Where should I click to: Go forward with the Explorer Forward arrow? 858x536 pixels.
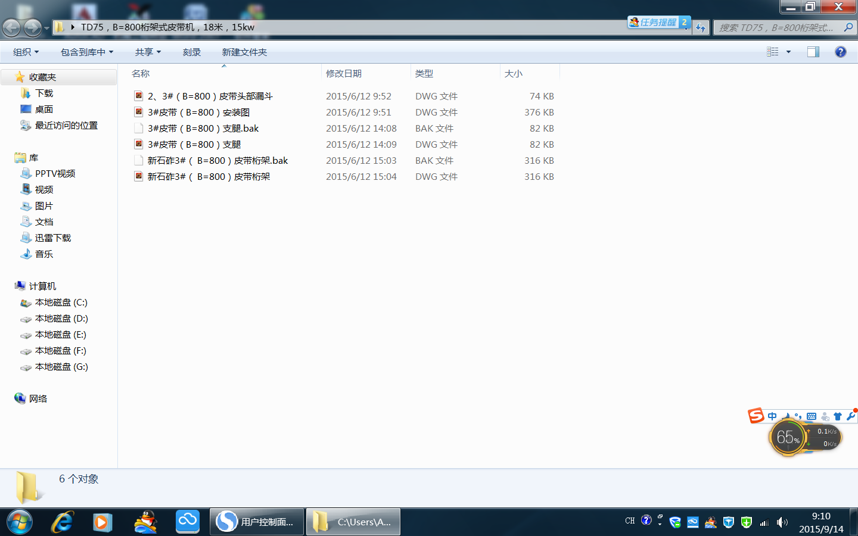tap(33, 27)
